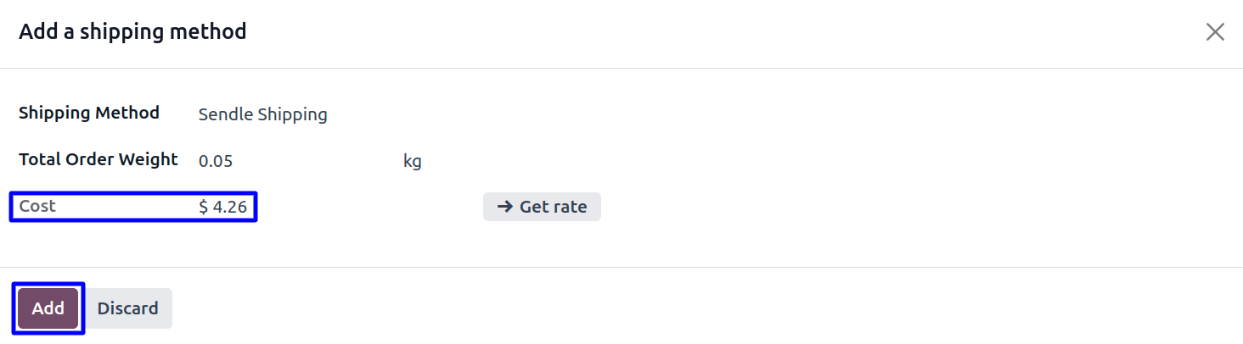Click the Get rate button
The image size is (1243, 344).
pyautogui.click(x=542, y=207)
